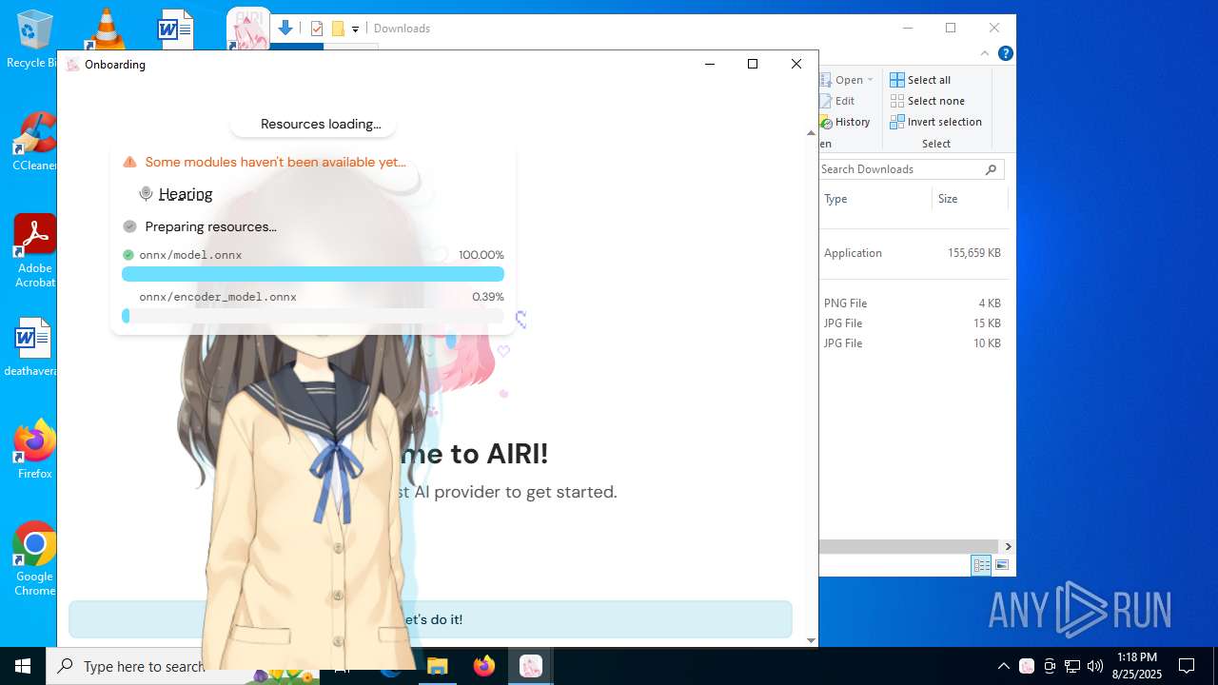Expand the Open dropdown in Downloads ribbon
This screenshot has height=685, width=1218.
point(870,80)
